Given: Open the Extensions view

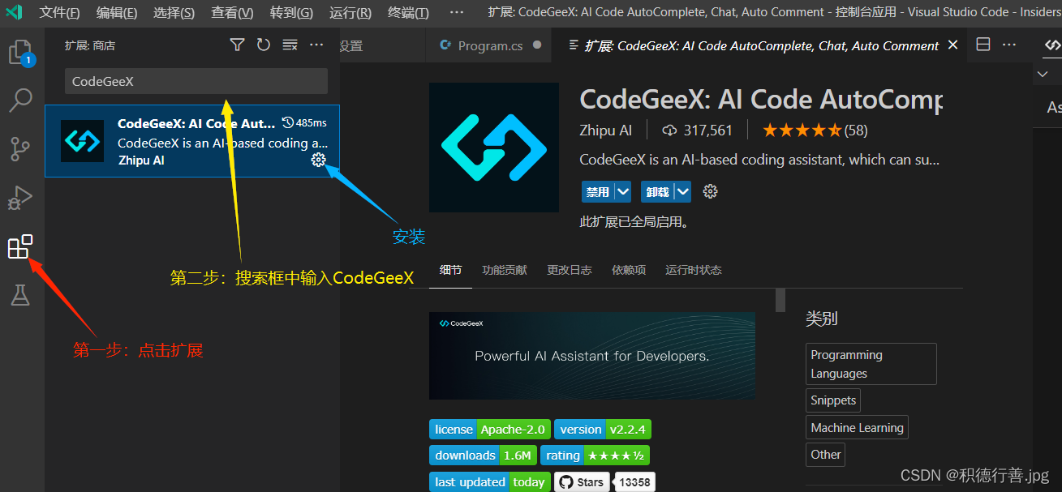Looking at the screenshot, I should [19, 246].
